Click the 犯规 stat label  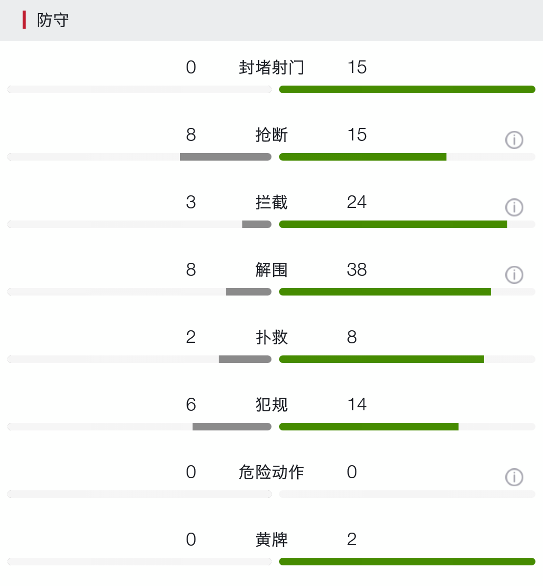tap(271, 405)
